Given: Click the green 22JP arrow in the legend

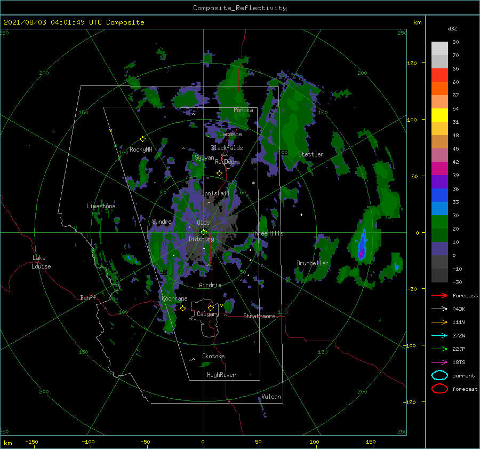Looking at the screenshot, I should pos(439,349).
